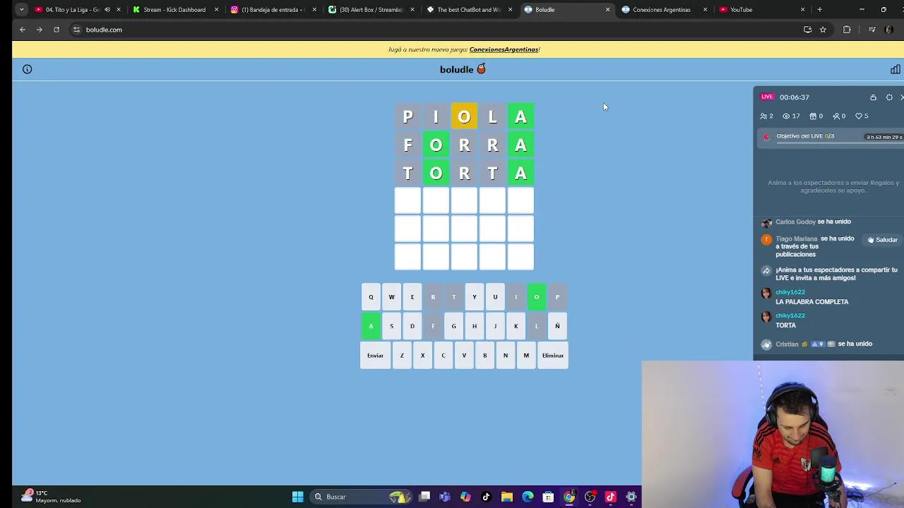Open Microsoft Teams from taskbar

(444, 497)
